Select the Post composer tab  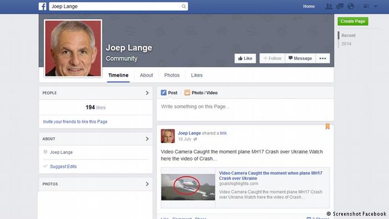[x=169, y=93]
